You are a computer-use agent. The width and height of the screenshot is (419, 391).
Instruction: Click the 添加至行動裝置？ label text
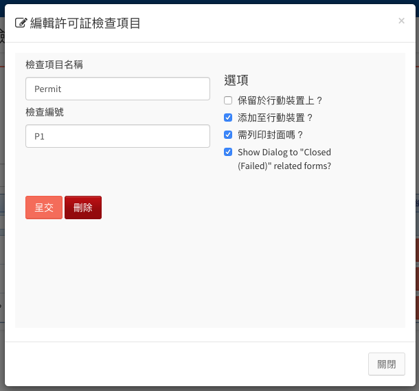pos(275,118)
